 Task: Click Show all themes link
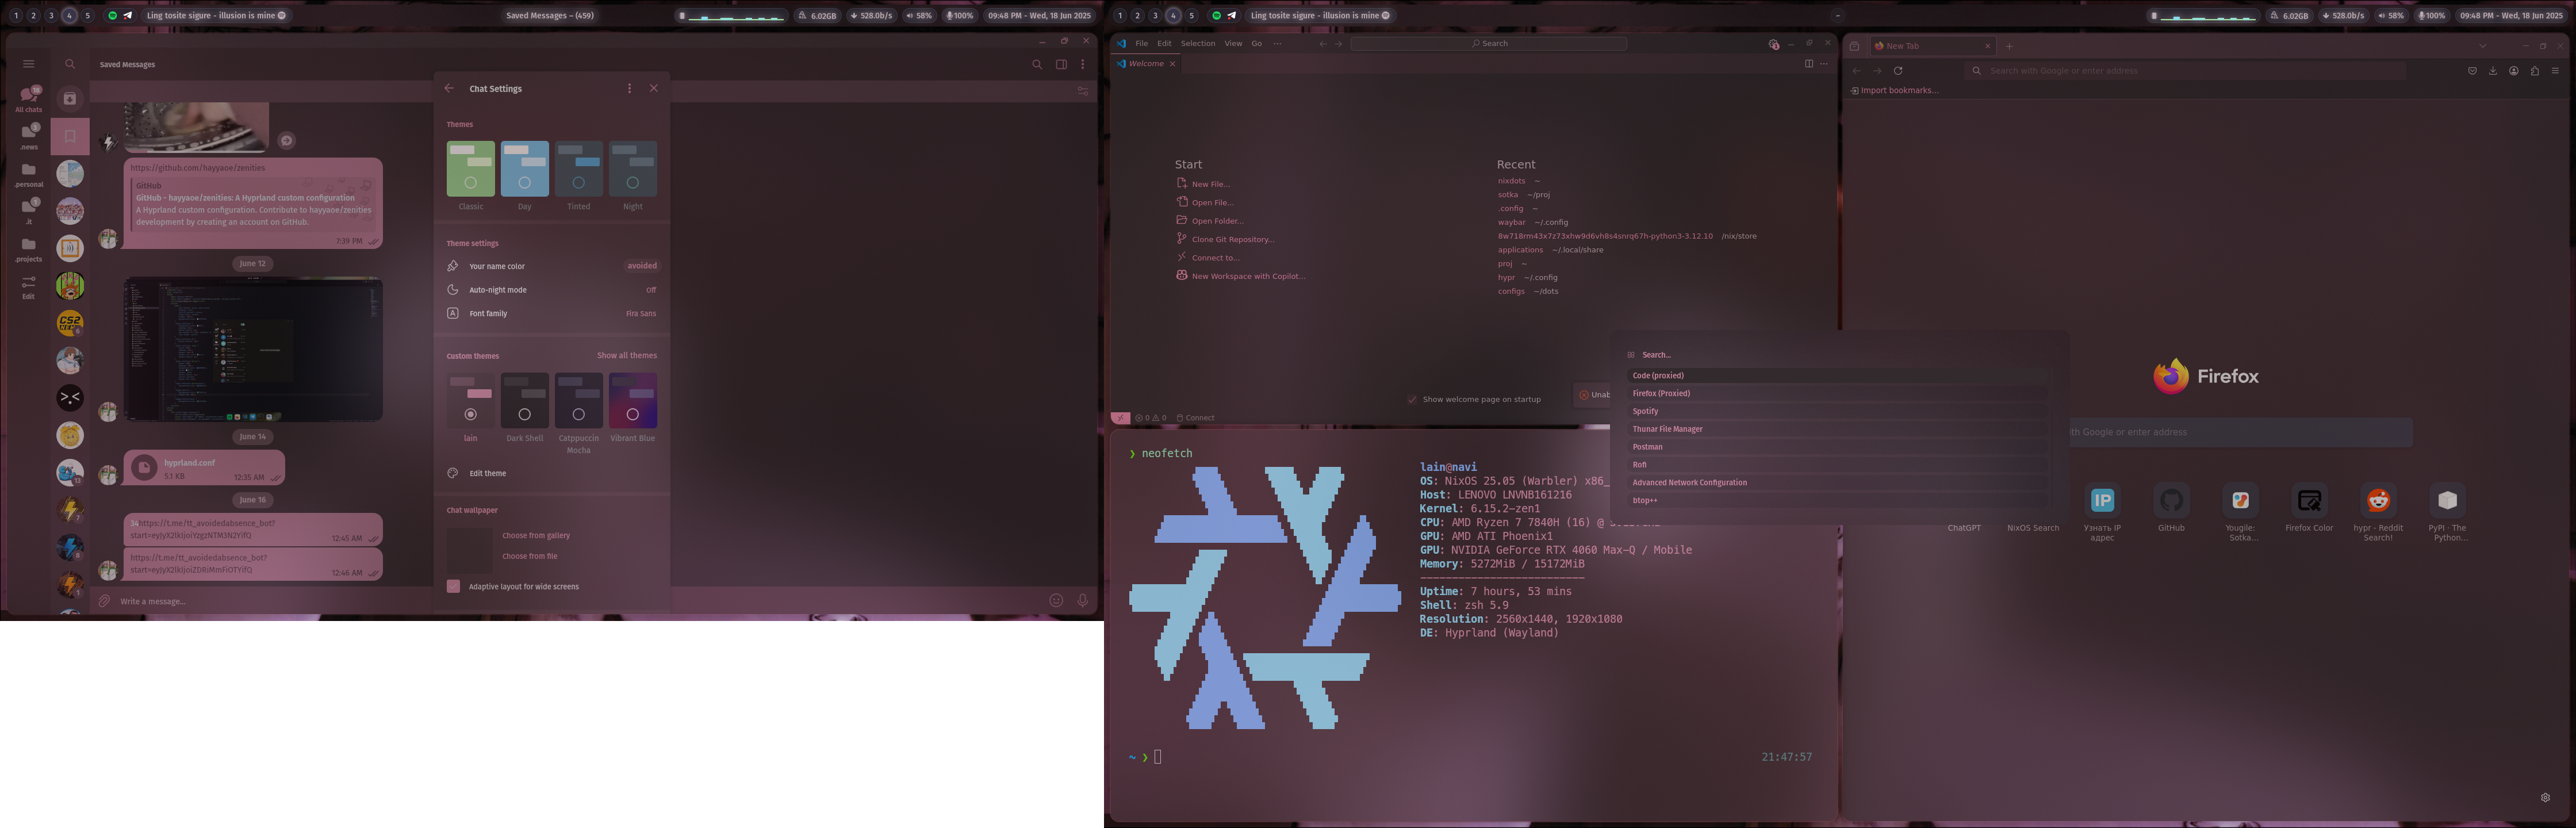(x=627, y=356)
